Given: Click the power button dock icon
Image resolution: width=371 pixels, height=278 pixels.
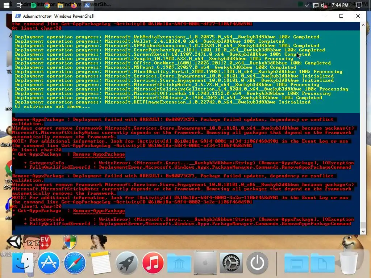Looking at the screenshot, I should pos(257,263).
